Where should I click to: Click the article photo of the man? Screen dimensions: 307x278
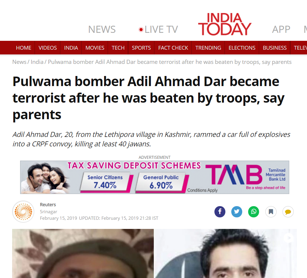[154, 253]
